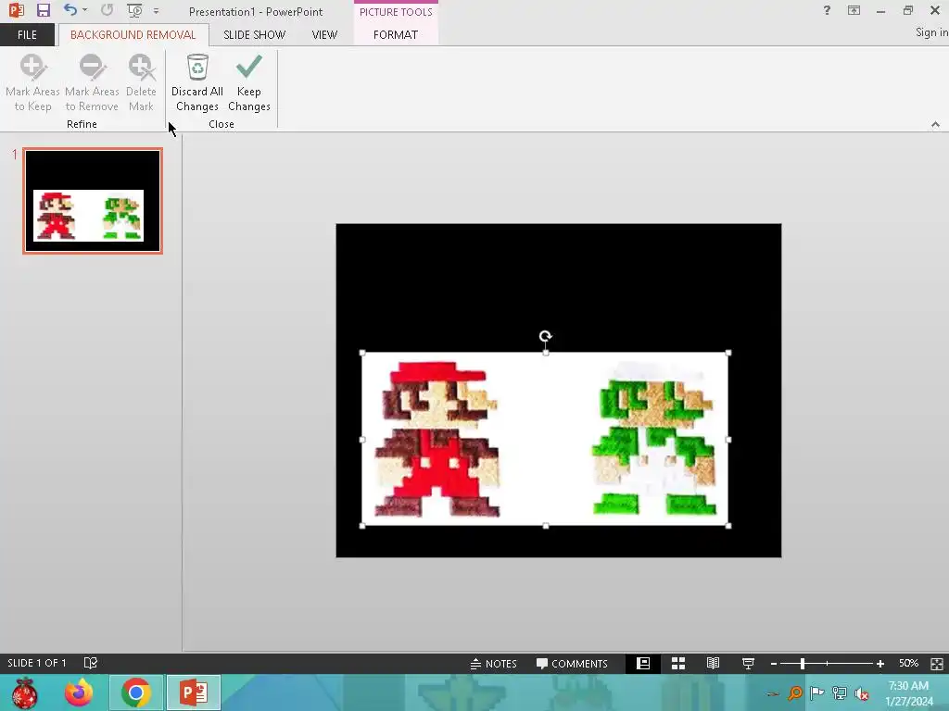Screen dimensions: 949x711
Task: Click the zoom out minus button
Action: [774, 664]
